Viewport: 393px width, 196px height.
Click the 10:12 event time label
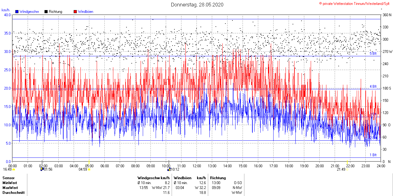click(x=175, y=169)
